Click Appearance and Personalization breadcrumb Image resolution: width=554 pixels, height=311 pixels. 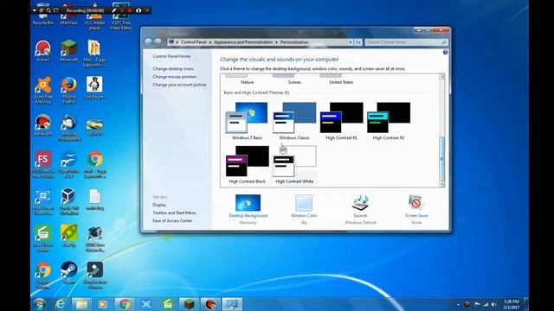point(243,42)
